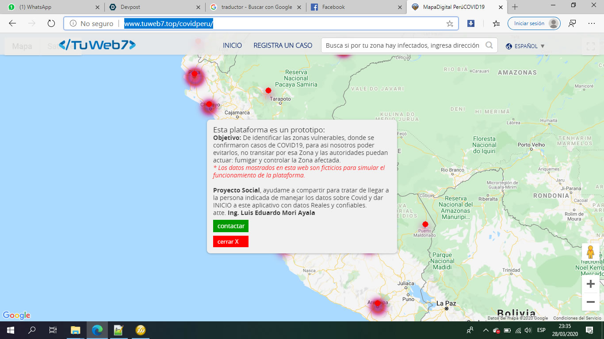This screenshot has height=339, width=604.
Task: Open the notification center icon
Action: [589, 330]
